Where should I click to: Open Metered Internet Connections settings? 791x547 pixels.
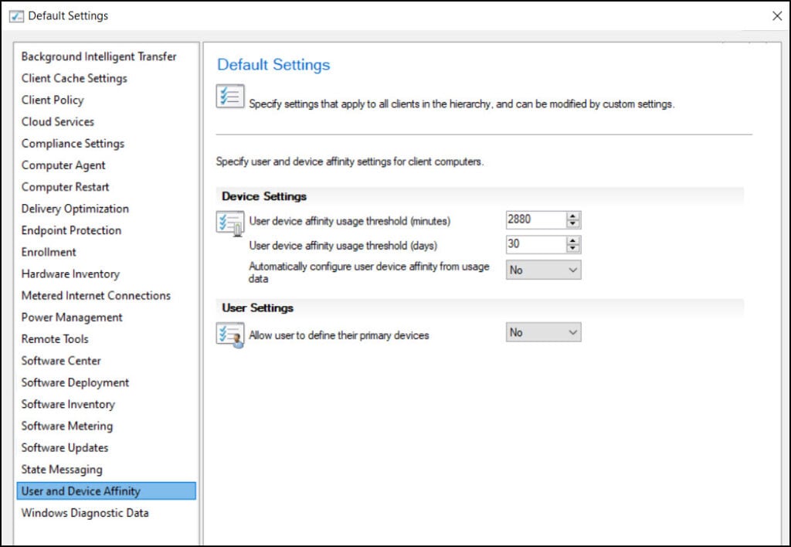96,295
